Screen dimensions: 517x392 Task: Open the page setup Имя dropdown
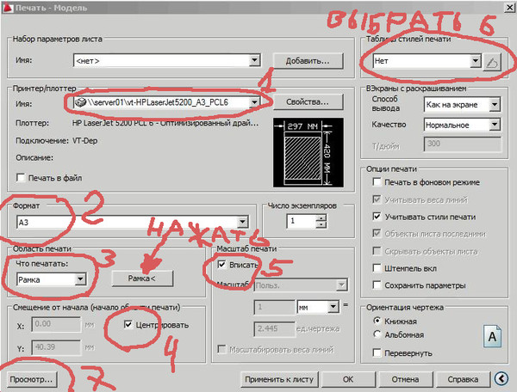(254, 60)
